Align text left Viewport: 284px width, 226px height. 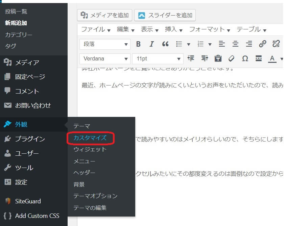tap(222, 44)
